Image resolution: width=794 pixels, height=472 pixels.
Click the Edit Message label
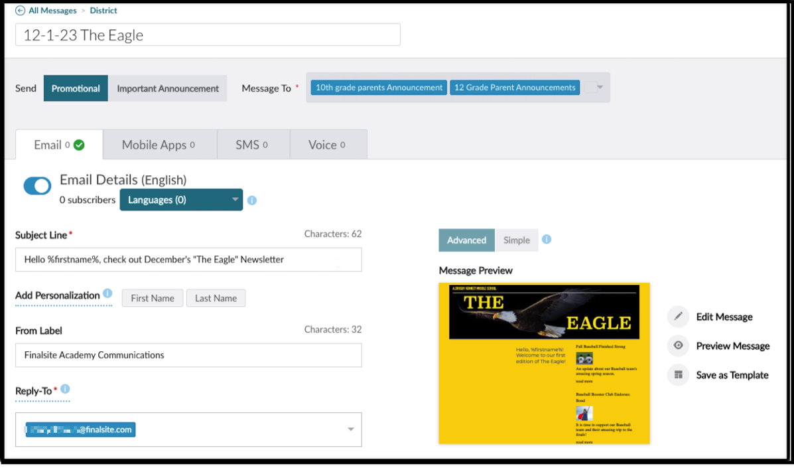tap(724, 317)
